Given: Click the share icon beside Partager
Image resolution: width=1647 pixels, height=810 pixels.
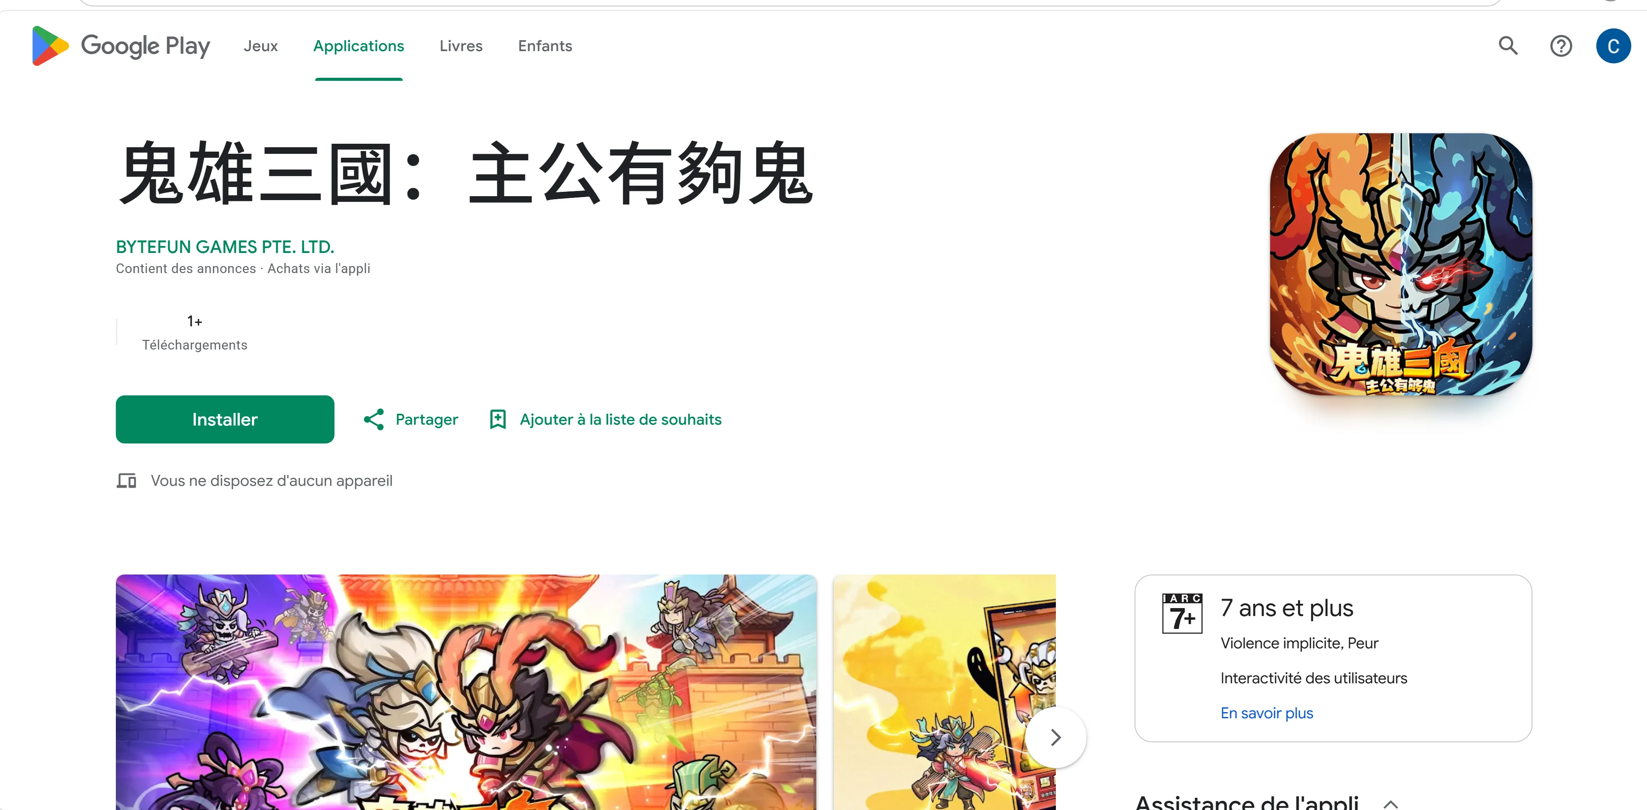Looking at the screenshot, I should [374, 420].
